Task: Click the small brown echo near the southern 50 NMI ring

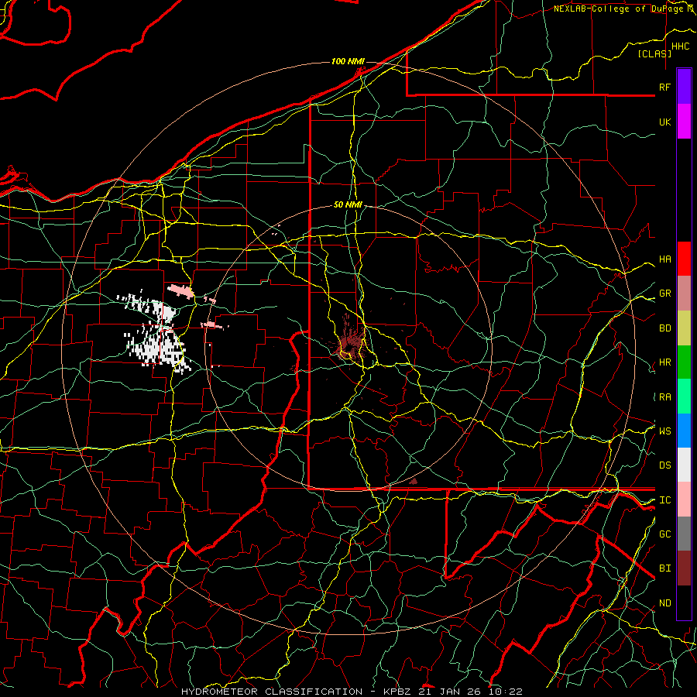Action: 414,481
